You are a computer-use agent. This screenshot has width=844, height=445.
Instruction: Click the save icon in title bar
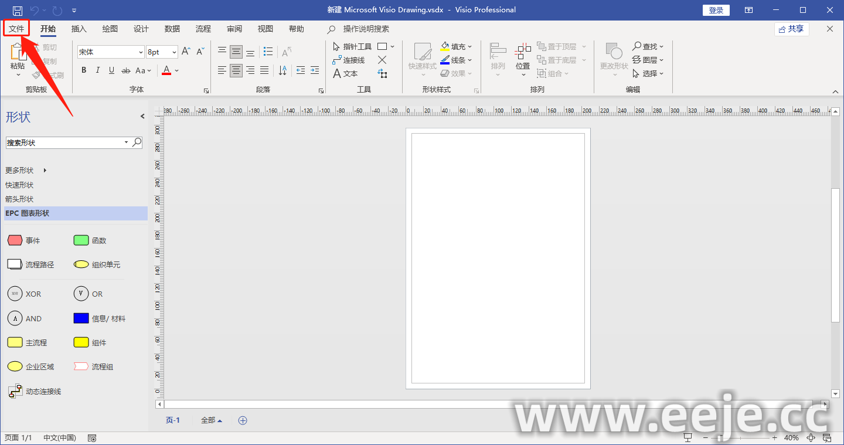[18, 10]
